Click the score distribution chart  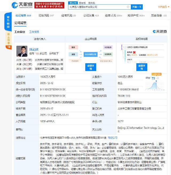[x=155, y=85]
